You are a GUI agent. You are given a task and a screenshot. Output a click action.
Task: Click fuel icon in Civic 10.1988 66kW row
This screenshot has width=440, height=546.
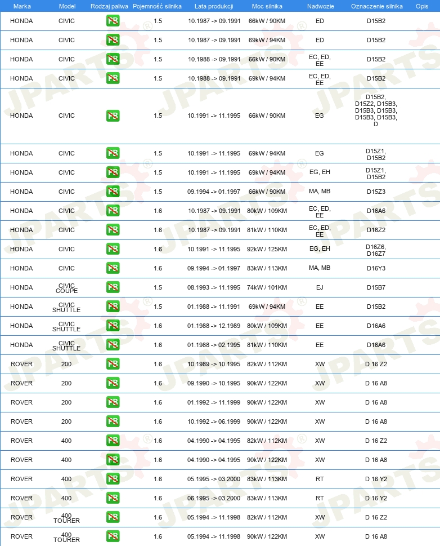tap(113, 59)
